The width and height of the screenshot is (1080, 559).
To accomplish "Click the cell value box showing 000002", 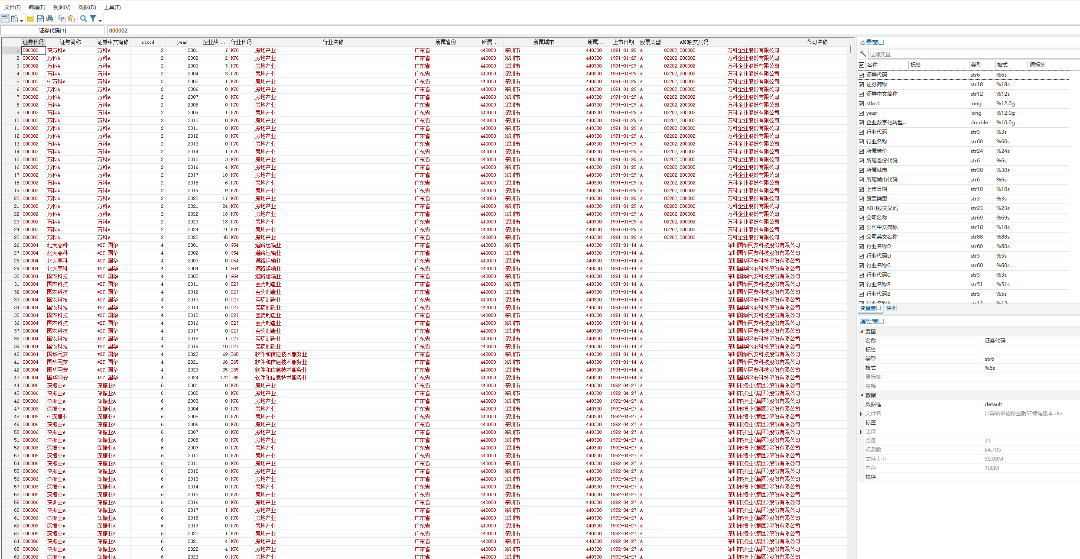I will click(x=593, y=30).
